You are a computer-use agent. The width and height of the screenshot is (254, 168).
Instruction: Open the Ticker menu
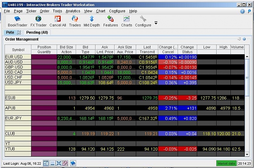click(x=31, y=11)
